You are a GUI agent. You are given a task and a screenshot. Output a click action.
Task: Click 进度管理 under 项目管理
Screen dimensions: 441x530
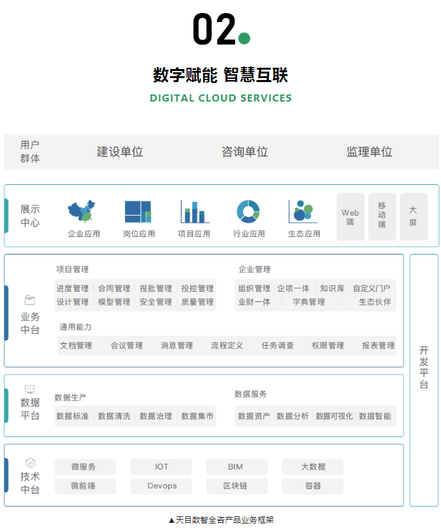pos(72,288)
